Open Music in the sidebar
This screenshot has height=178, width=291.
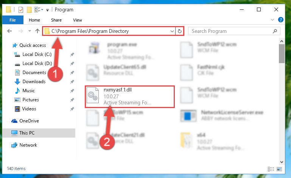(25, 91)
